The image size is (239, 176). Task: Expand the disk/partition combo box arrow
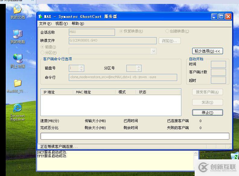pyautogui.click(x=154, y=51)
